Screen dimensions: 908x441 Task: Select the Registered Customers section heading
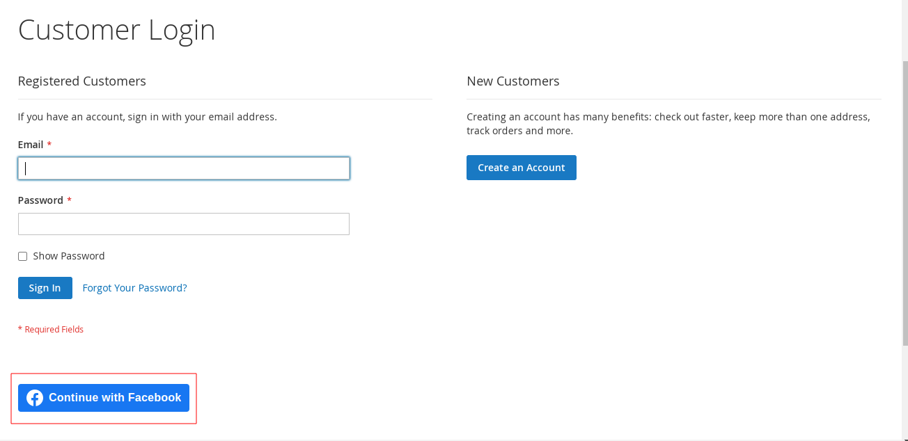[81, 81]
